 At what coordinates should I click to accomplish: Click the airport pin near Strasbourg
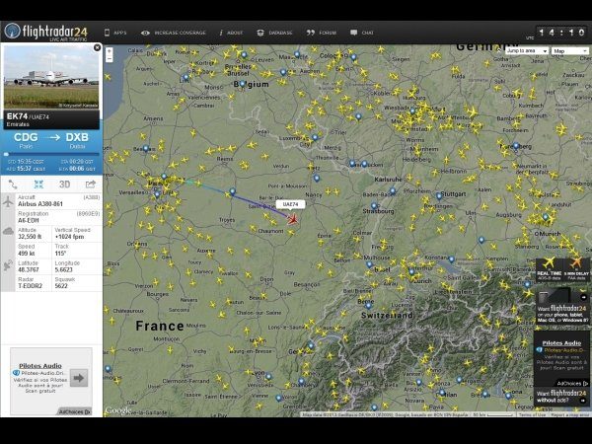click(x=374, y=206)
